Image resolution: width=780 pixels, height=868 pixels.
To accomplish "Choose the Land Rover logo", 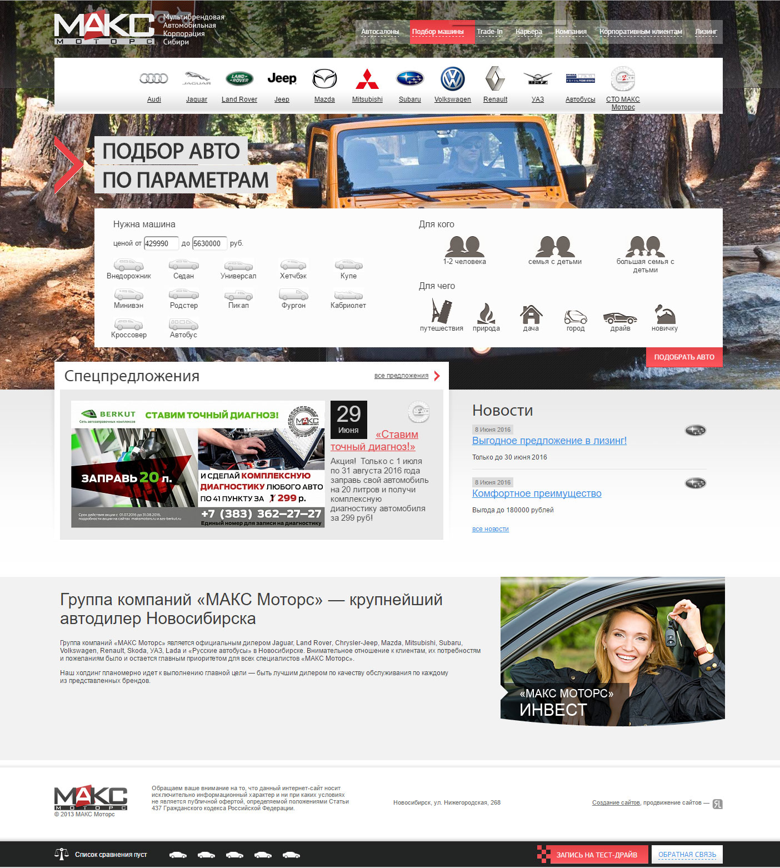I will pyautogui.click(x=239, y=79).
